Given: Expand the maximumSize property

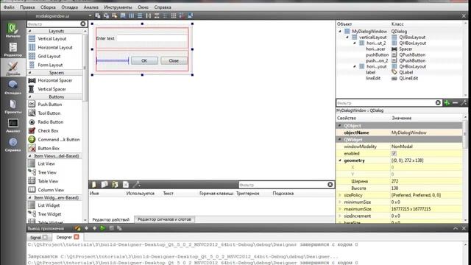Looking at the screenshot, I should pos(340,209).
